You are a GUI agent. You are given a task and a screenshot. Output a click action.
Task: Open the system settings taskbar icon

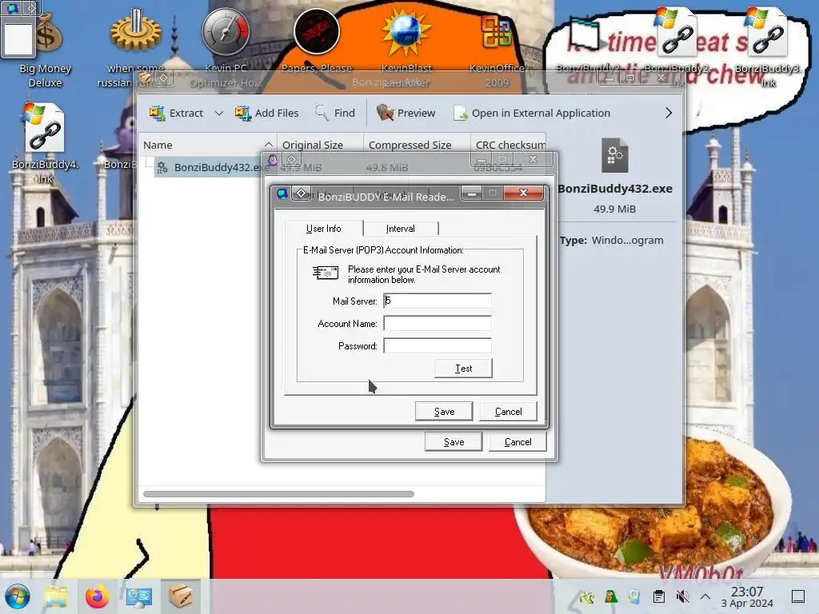pyautogui.click(x=138, y=596)
